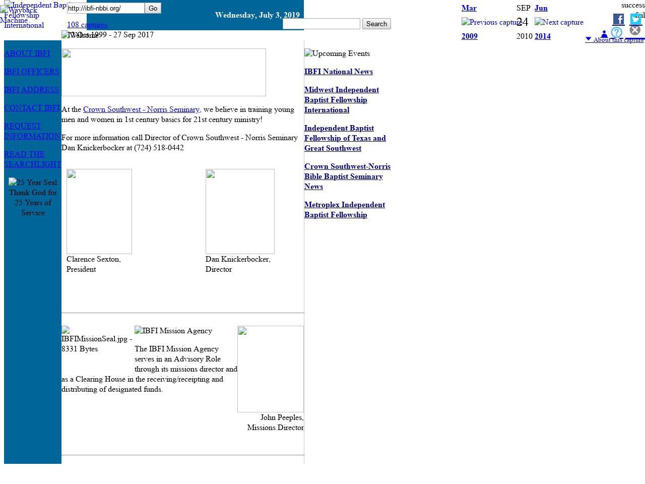Open the IBFI National News link
Image resolution: width=645 pixels, height=484 pixels.
coord(338,72)
